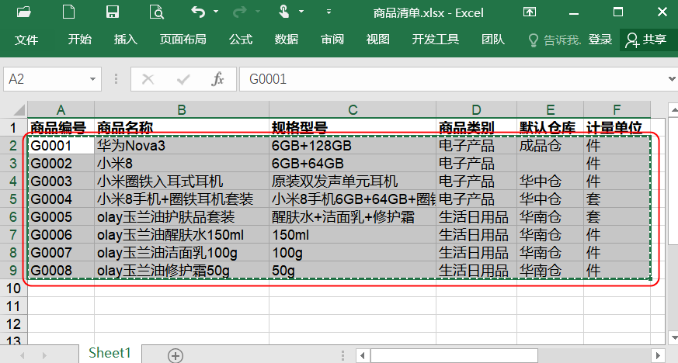Open the 数据 ribbon tab
Viewport: 678px width, 363px height.
pyautogui.click(x=287, y=40)
